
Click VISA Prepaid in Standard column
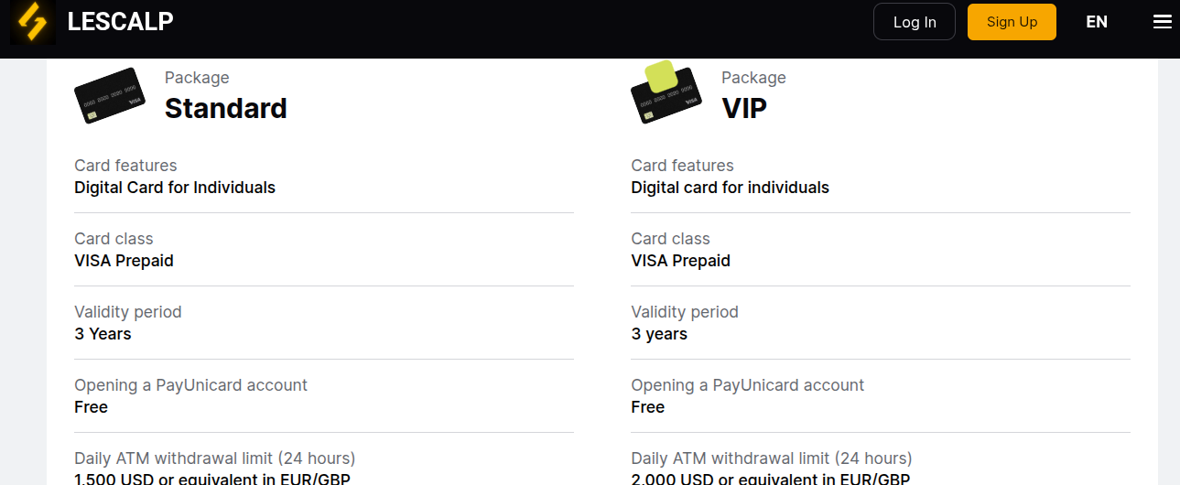[124, 261]
